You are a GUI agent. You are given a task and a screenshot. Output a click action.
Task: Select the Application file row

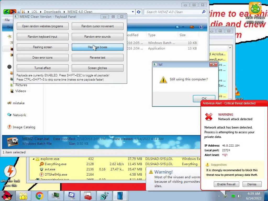tap(162, 48)
